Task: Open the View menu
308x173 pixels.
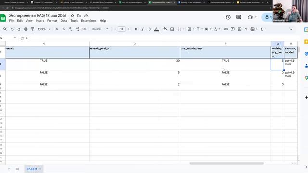Action: (29, 21)
